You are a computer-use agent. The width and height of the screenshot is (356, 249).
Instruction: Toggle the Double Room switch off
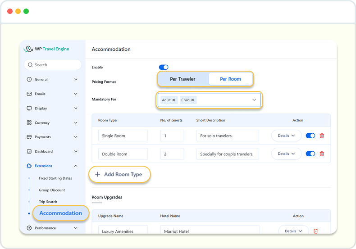pyautogui.click(x=310, y=154)
